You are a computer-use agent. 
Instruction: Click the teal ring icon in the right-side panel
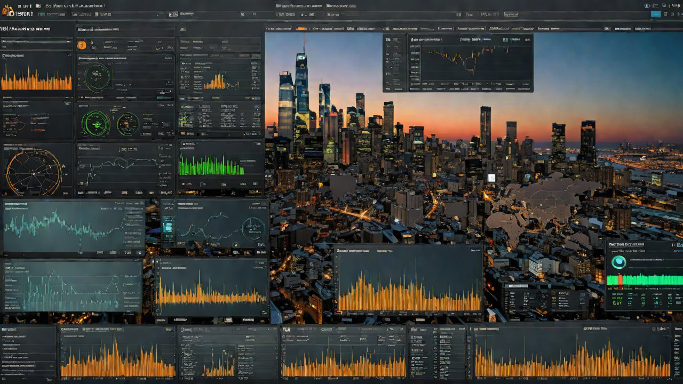point(619,262)
